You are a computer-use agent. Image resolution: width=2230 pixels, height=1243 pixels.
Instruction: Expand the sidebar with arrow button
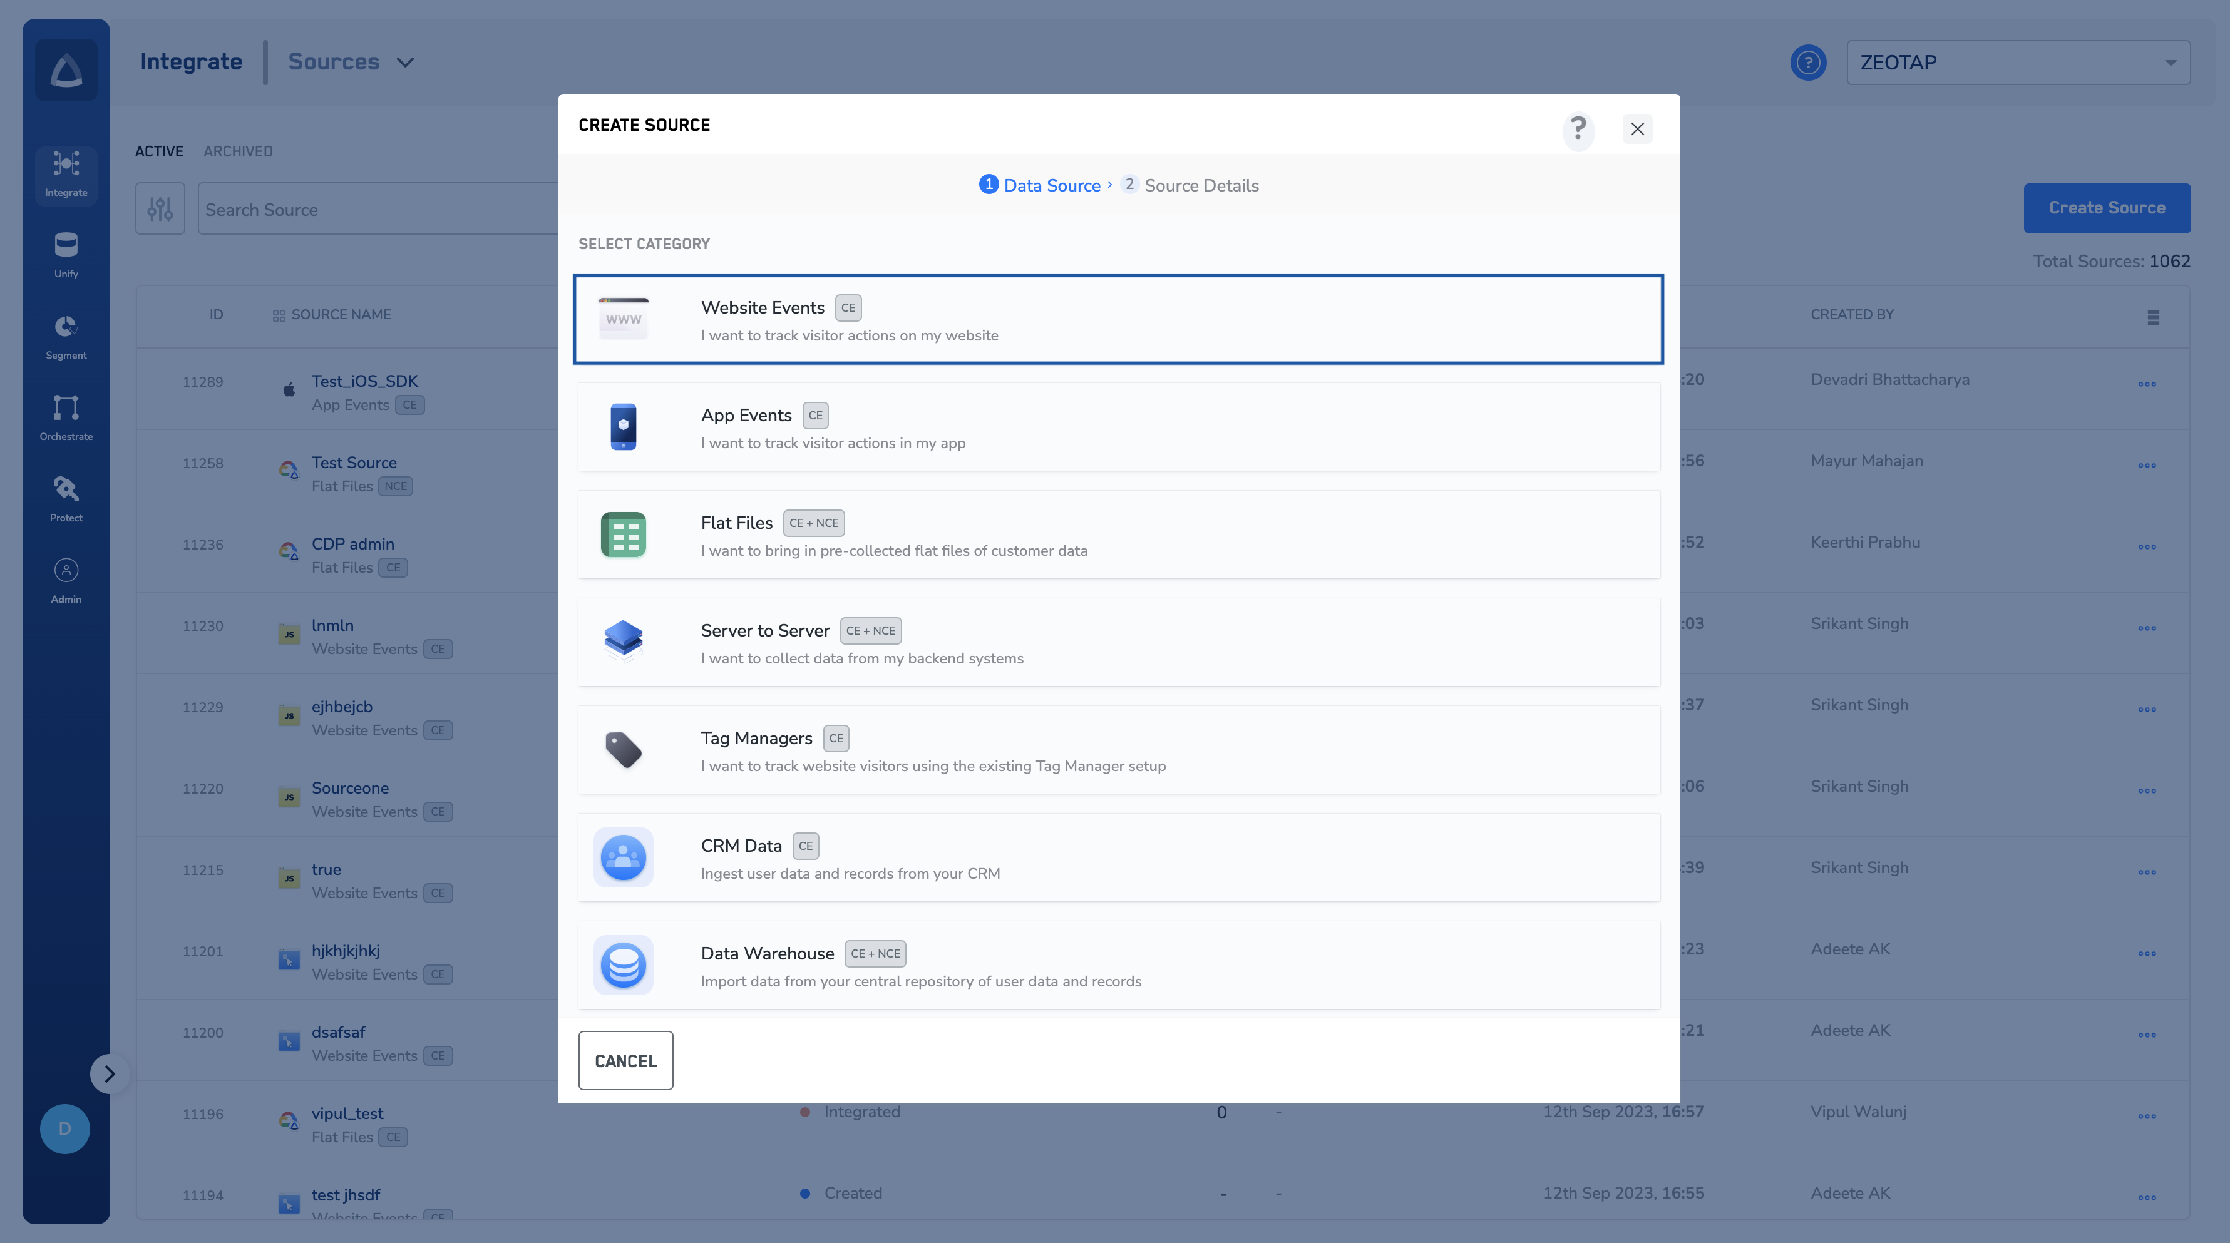coord(109,1073)
